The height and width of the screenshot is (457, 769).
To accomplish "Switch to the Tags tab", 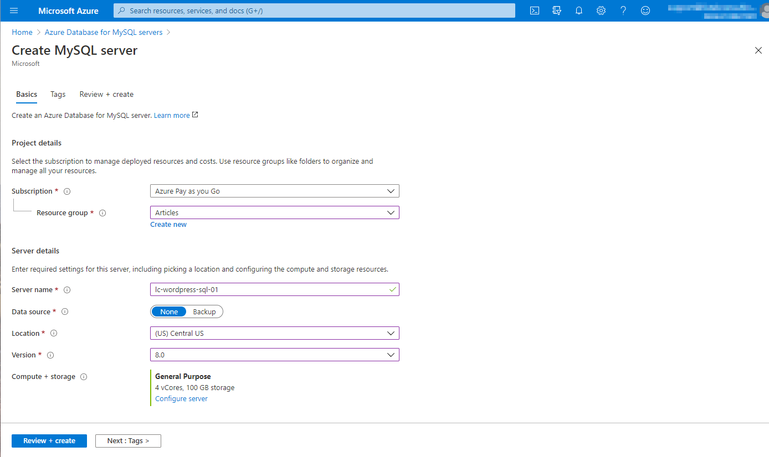I will pos(58,95).
